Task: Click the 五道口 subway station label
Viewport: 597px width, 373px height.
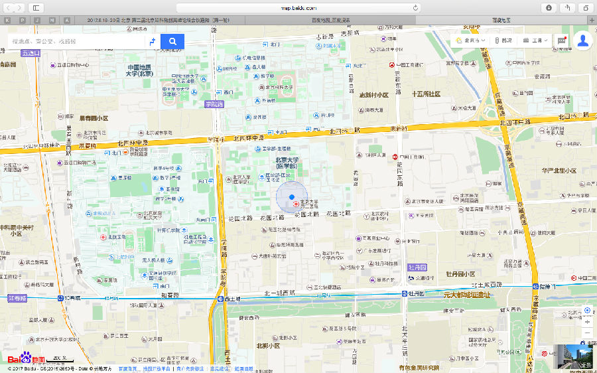Action: [31, 53]
